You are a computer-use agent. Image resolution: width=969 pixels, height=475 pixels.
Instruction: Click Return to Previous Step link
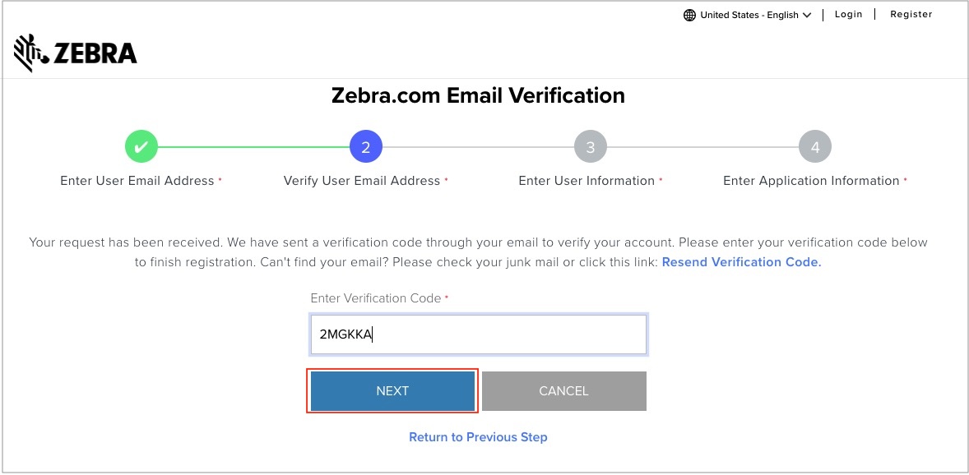[x=478, y=437]
